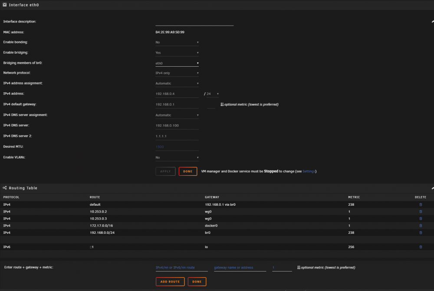
Task: Click the IPv4 default gateway field
Action: [177, 104]
